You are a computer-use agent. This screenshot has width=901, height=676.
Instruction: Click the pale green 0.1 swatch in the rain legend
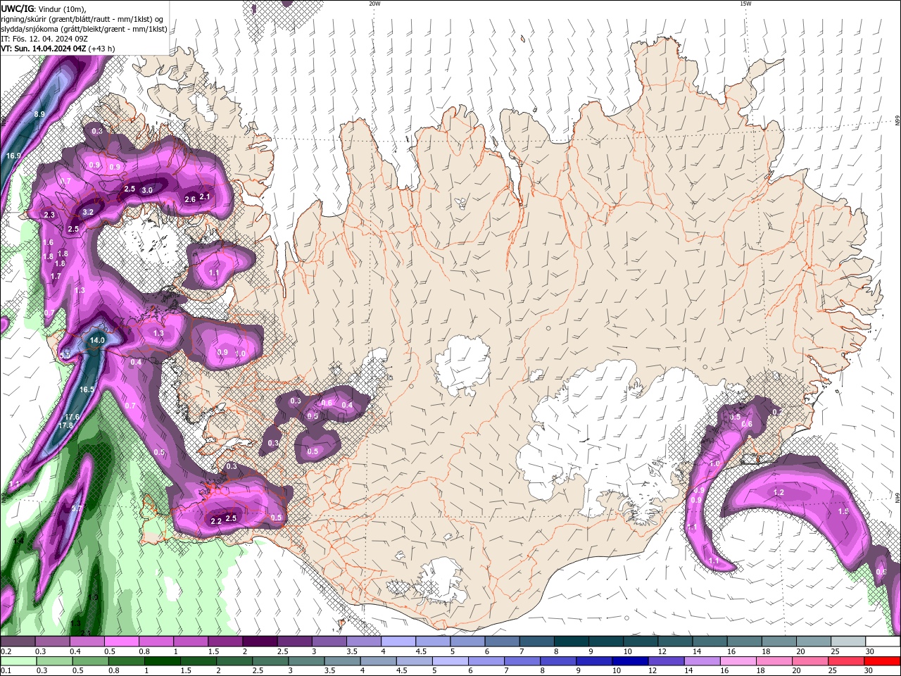point(18,661)
